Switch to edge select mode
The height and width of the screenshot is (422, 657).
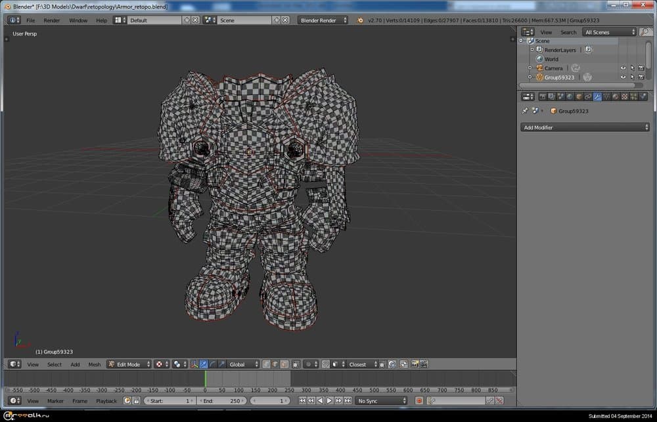pyautogui.click(x=275, y=364)
